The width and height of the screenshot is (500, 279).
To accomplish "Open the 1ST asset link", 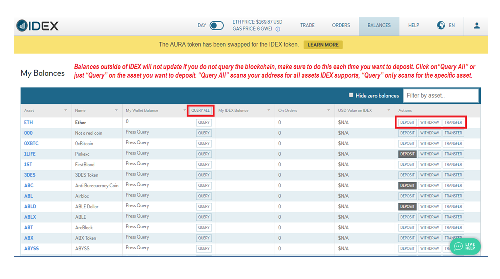I will [x=28, y=164].
